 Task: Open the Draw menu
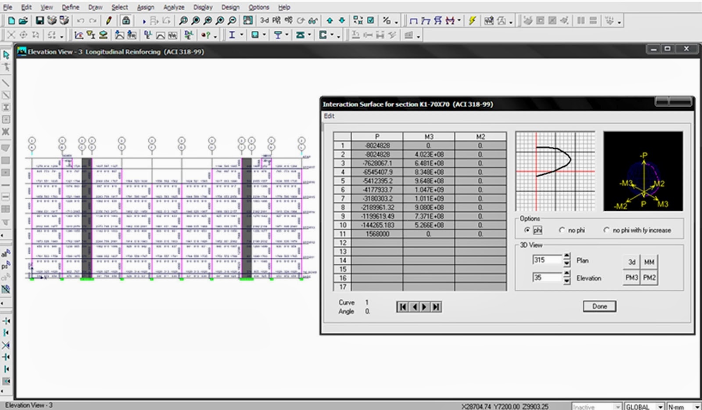(95, 7)
